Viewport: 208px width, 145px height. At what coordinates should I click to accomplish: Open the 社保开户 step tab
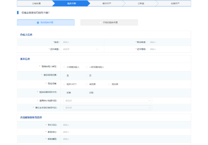click(175, 3)
